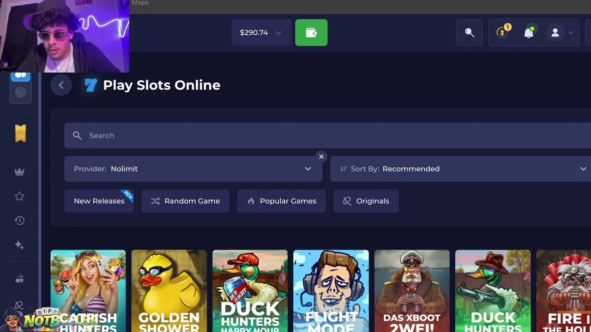Open the green wallet deposit button

click(x=311, y=33)
